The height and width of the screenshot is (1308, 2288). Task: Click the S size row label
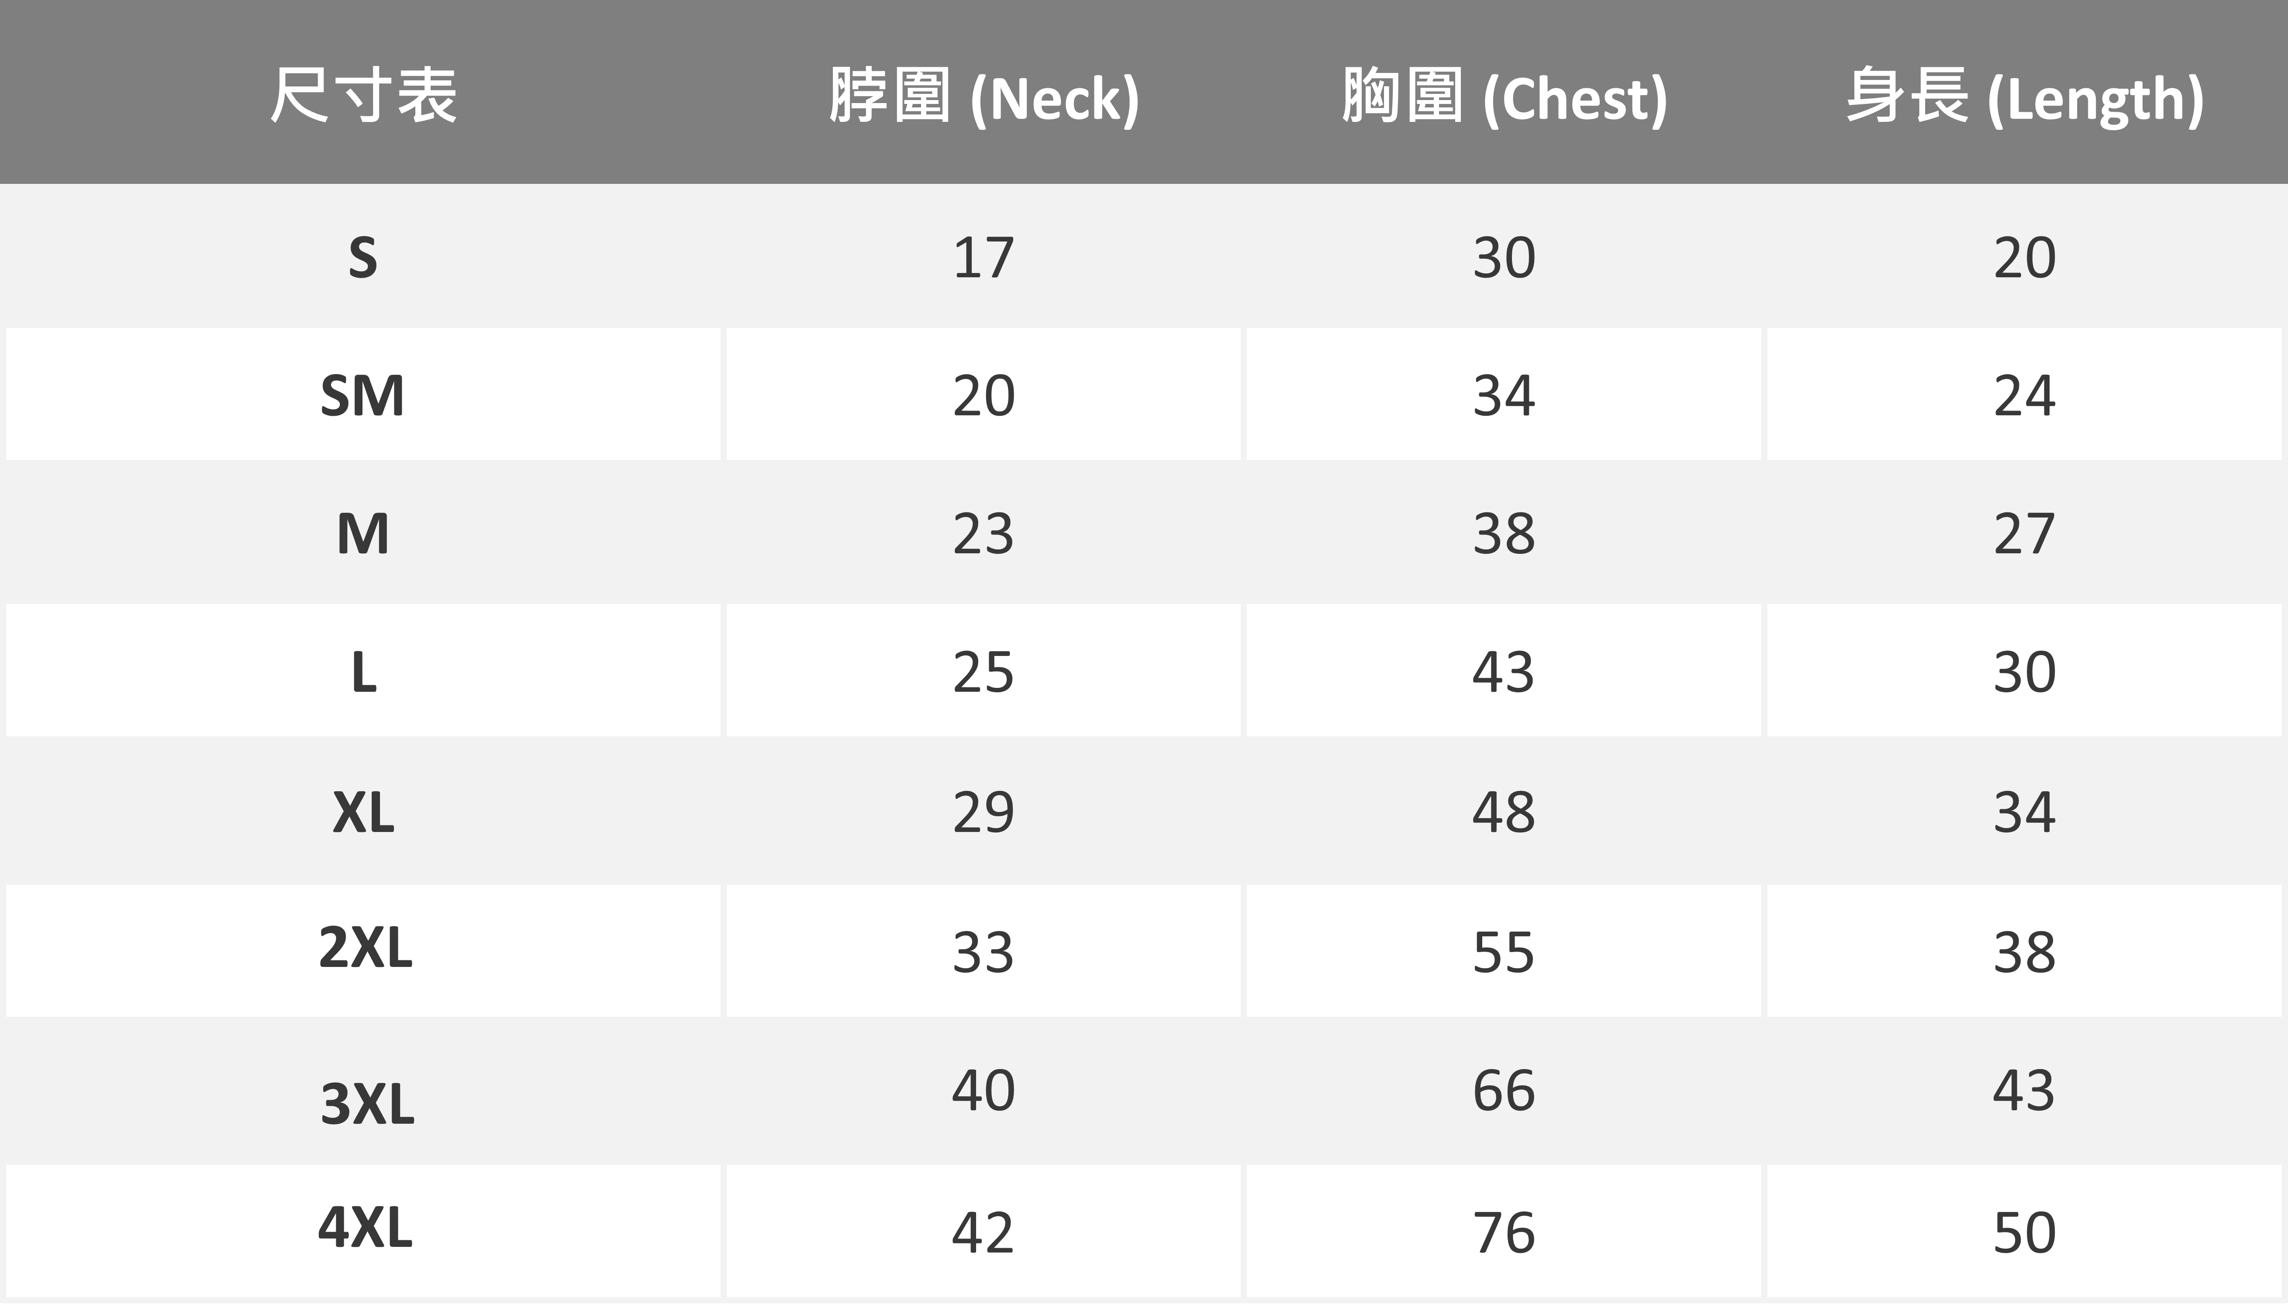click(x=363, y=258)
